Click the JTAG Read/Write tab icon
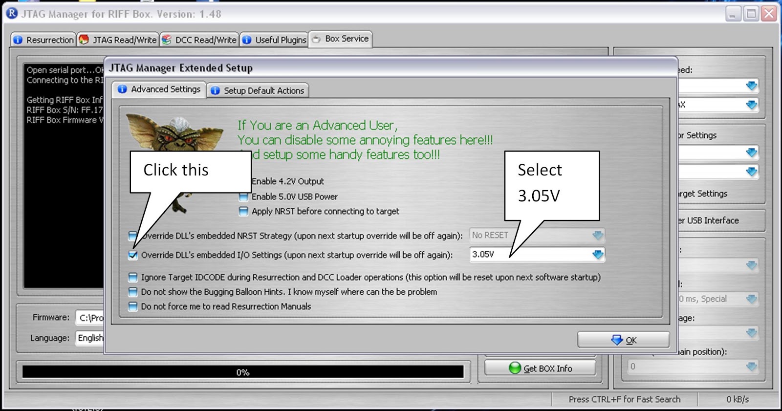 tap(84, 39)
